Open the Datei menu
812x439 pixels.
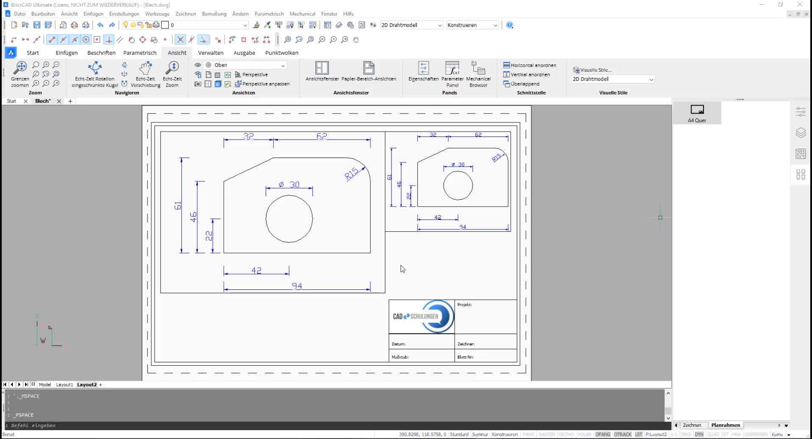[19, 14]
